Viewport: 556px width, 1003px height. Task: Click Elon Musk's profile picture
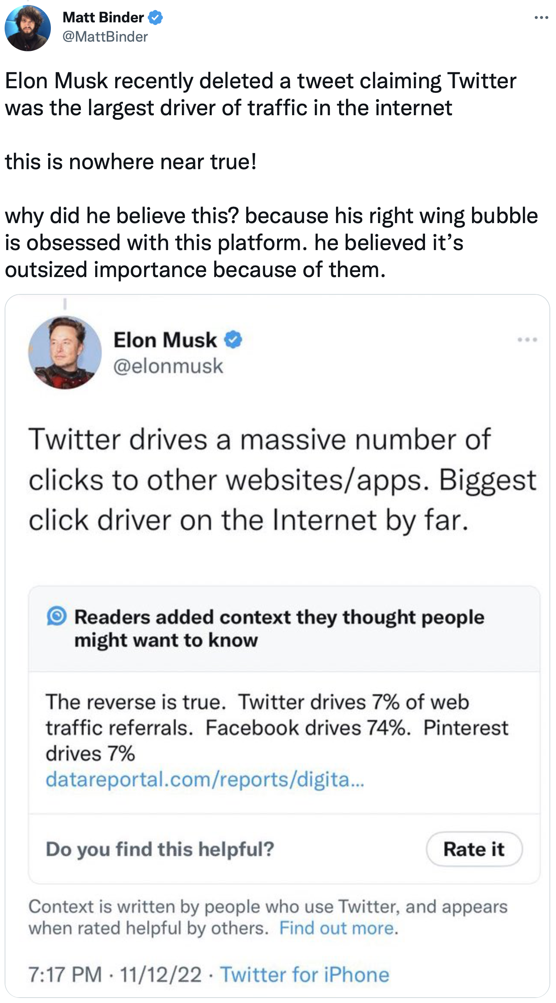click(65, 352)
